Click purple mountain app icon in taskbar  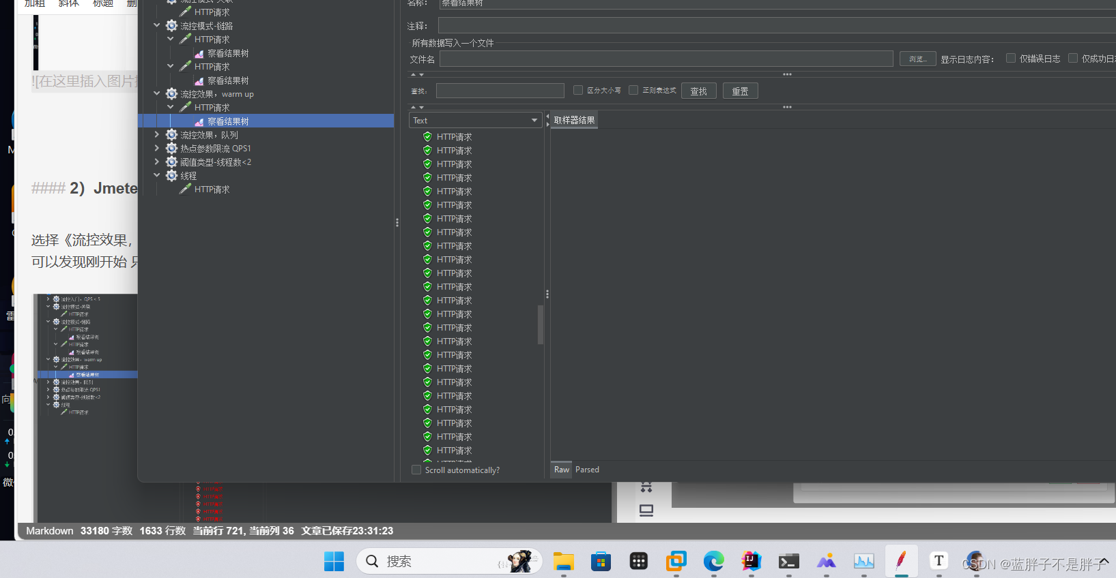coord(827,561)
